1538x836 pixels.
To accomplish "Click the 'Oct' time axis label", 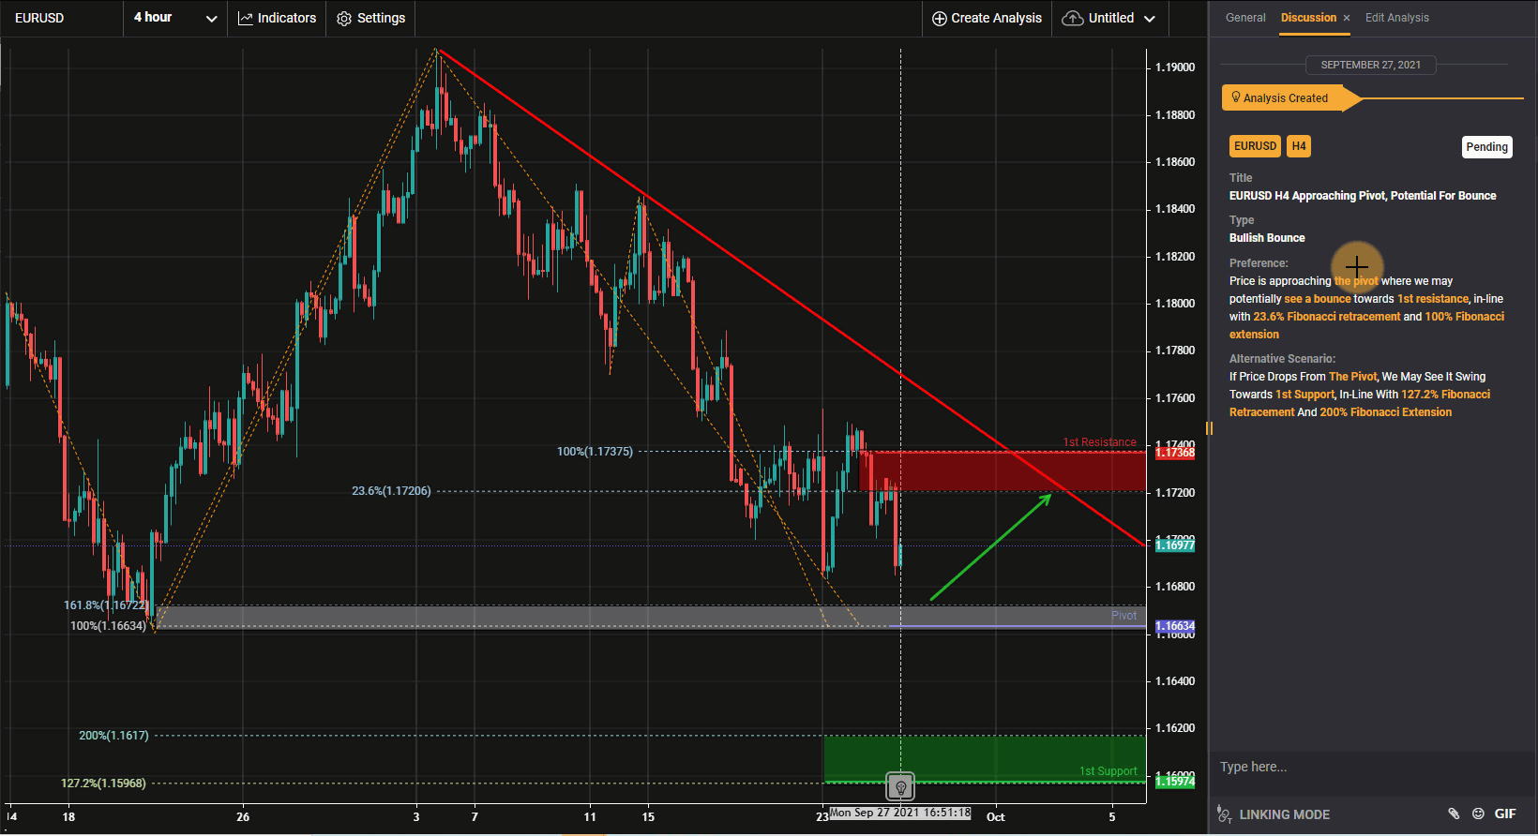I will click(995, 817).
